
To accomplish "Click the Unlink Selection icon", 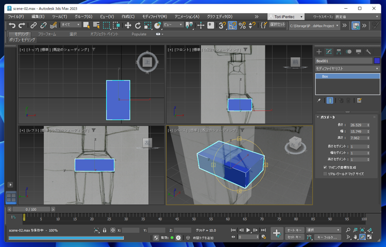I will pyautogui.click(x=43, y=25).
